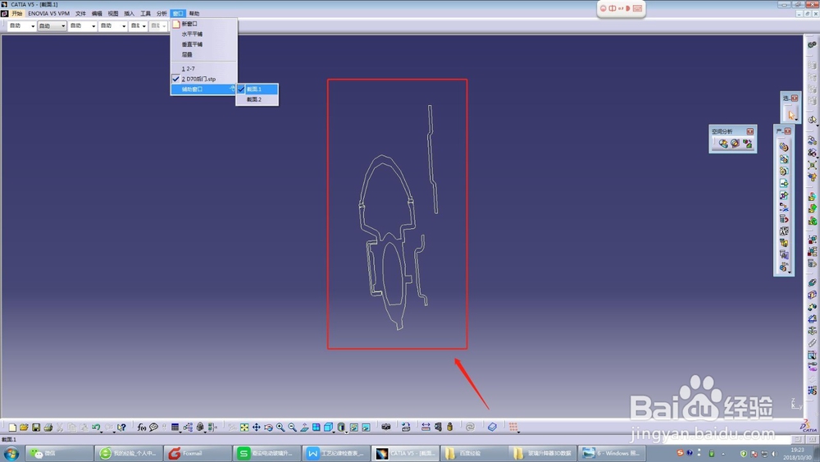Open the 工具 menu
Viewport: 820px width, 462px height.
point(145,14)
